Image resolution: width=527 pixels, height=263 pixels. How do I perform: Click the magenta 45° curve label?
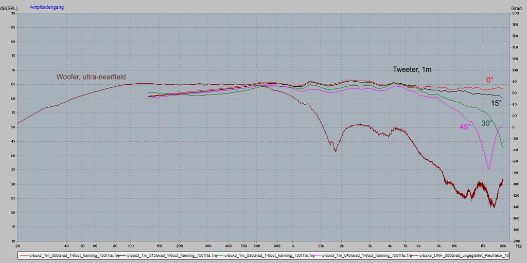pyautogui.click(x=464, y=126)
